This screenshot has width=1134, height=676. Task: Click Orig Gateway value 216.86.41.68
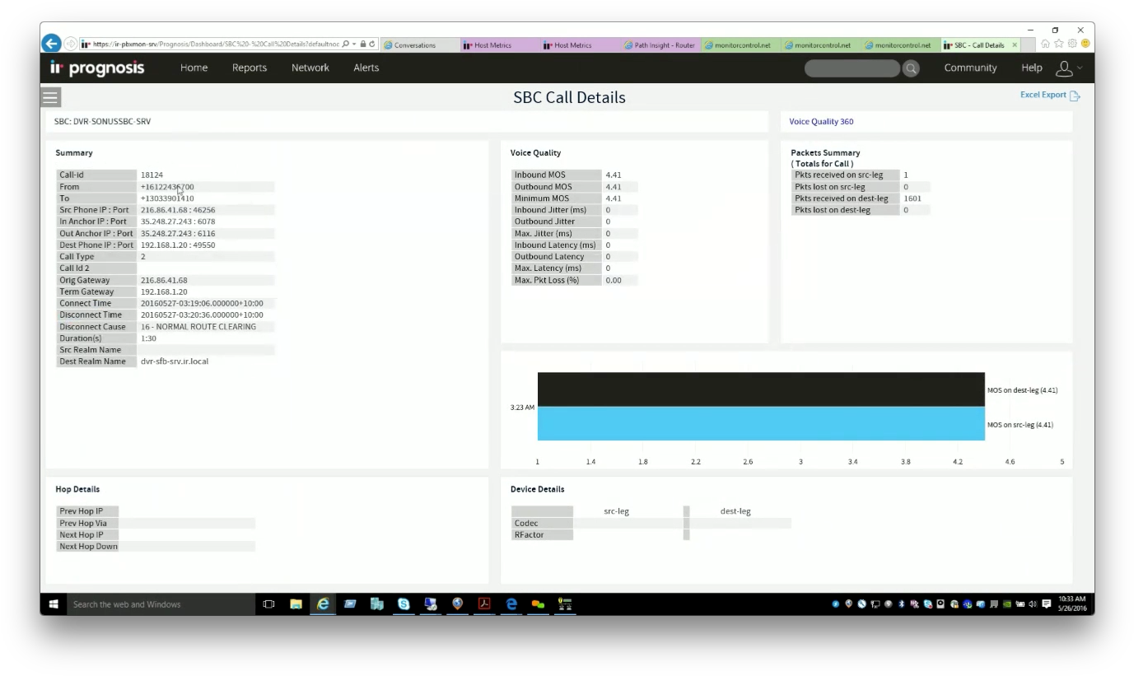(x=164, y=280)
